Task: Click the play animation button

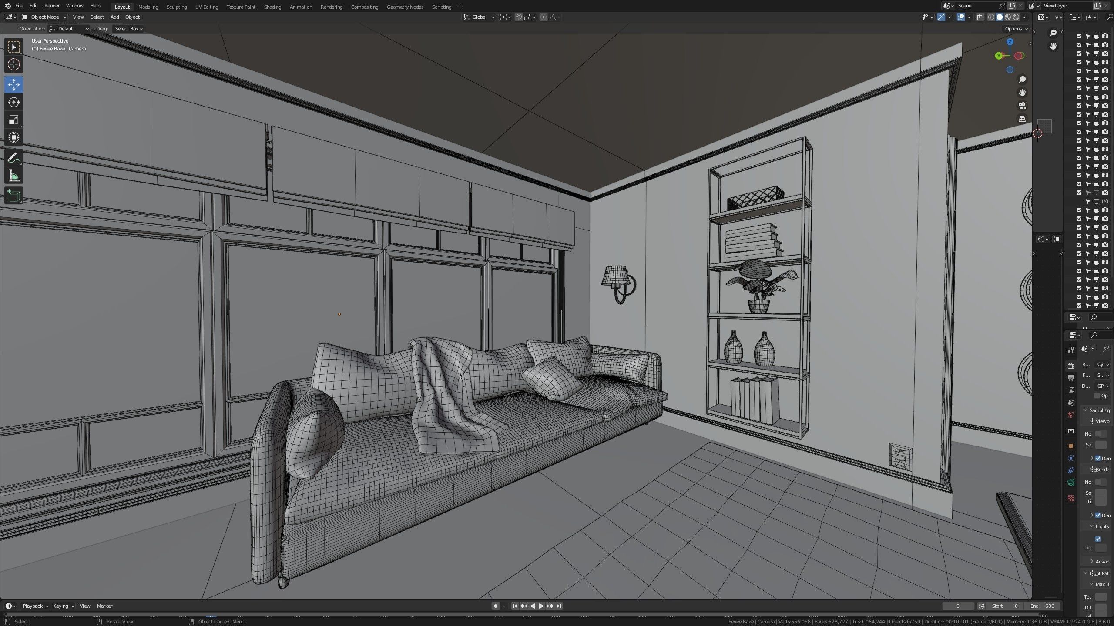Action: point(541,606)
